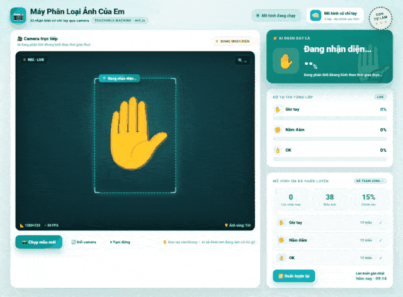Click the 0% value for 'Giơ tay'
403x297 pixels.
[x=383, y=109]
